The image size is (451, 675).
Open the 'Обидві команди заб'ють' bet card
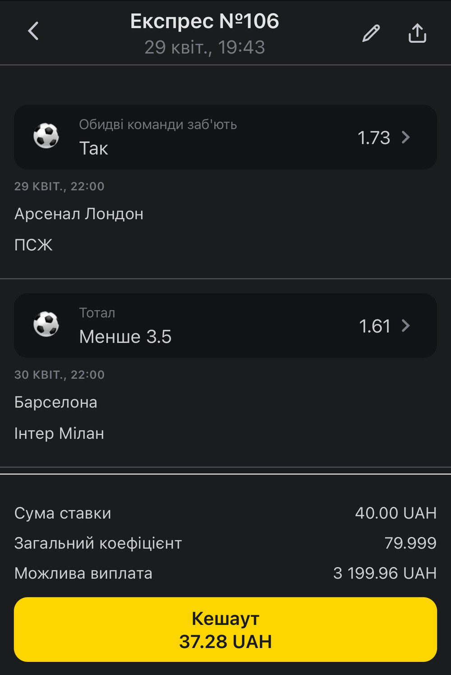pyautogui.click(x=225, y=137)
